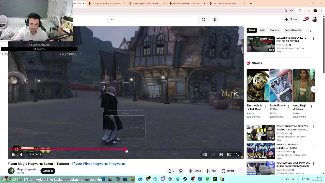Open the Now You See Me 3 video title

288,146
